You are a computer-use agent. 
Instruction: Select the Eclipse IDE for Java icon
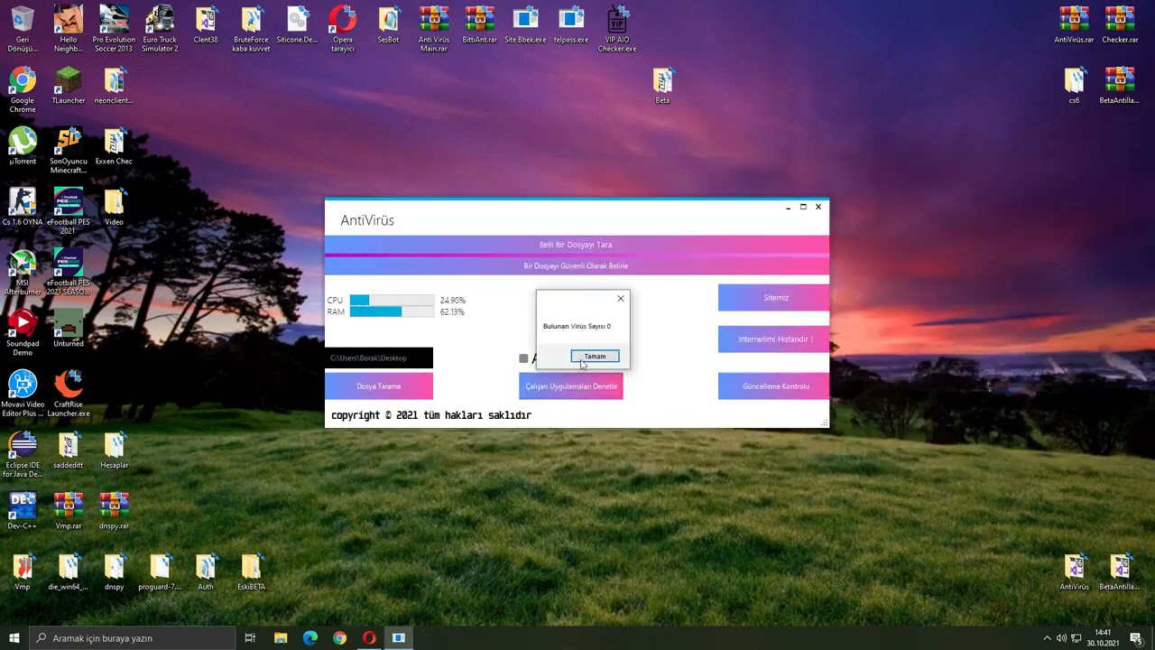click(23, 454)
